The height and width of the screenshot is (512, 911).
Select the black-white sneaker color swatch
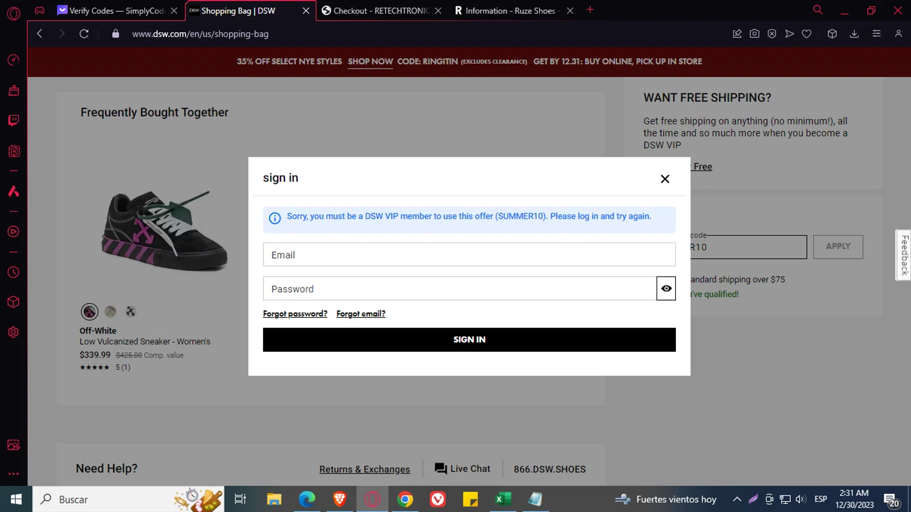(131, 312)
